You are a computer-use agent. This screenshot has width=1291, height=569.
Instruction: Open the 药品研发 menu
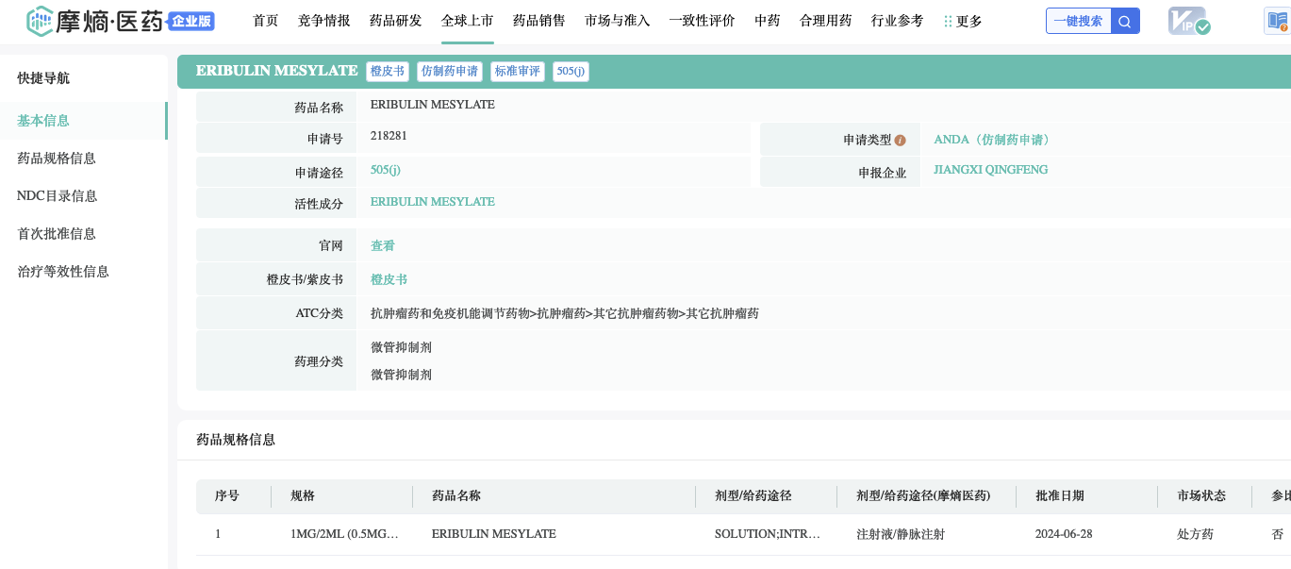[396, 21]
